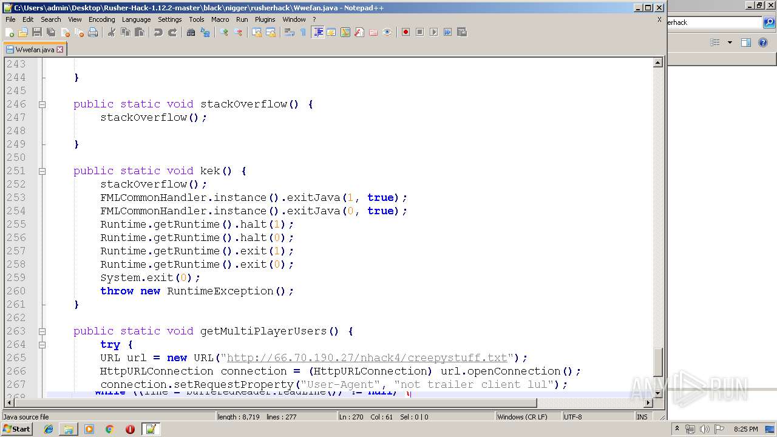Open the Run menu
This screenshot has height=437, width=777.
(x=242, y=19)
